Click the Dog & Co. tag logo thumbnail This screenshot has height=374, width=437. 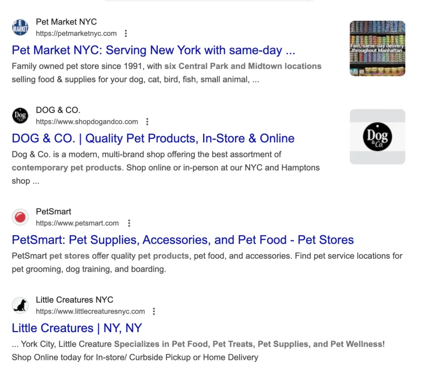pyautogui.click(x=377, y=136)
